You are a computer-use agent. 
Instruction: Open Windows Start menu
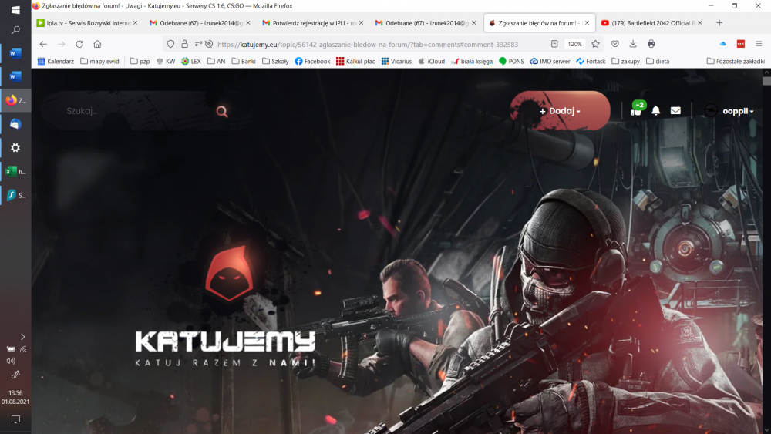click(15, 10)
